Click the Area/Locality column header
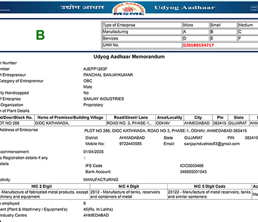This screenshot has height=222, width=258. (x=170, y=117)
